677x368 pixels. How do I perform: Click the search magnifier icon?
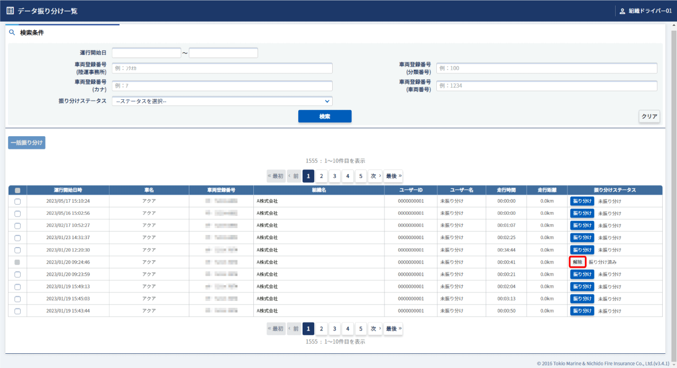tap(12, 33)
